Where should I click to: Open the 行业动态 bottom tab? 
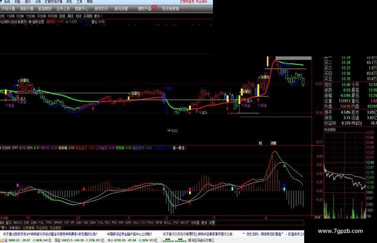pyautogui.click(x=42, y=228)
